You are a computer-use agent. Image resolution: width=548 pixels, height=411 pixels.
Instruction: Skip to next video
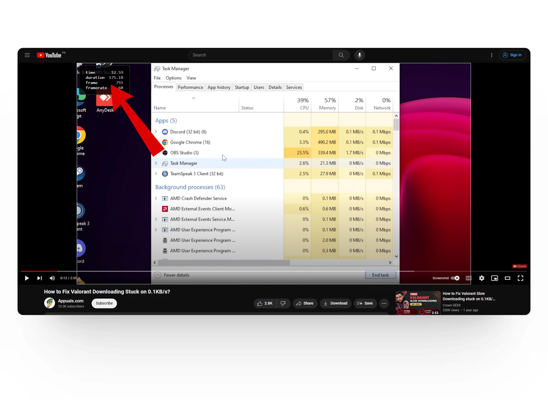point(39,278)
